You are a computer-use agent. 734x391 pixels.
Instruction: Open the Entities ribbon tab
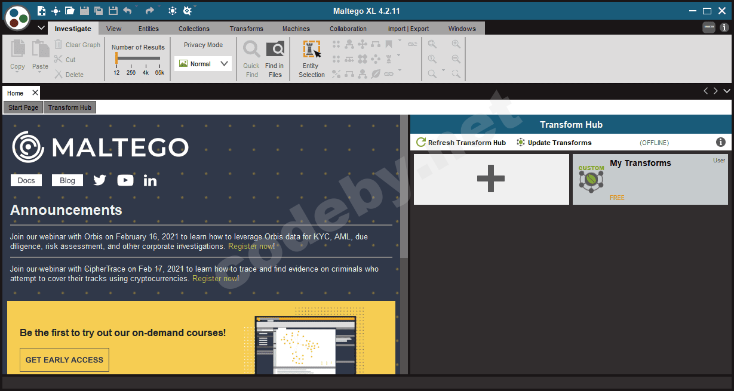(149, 29)
